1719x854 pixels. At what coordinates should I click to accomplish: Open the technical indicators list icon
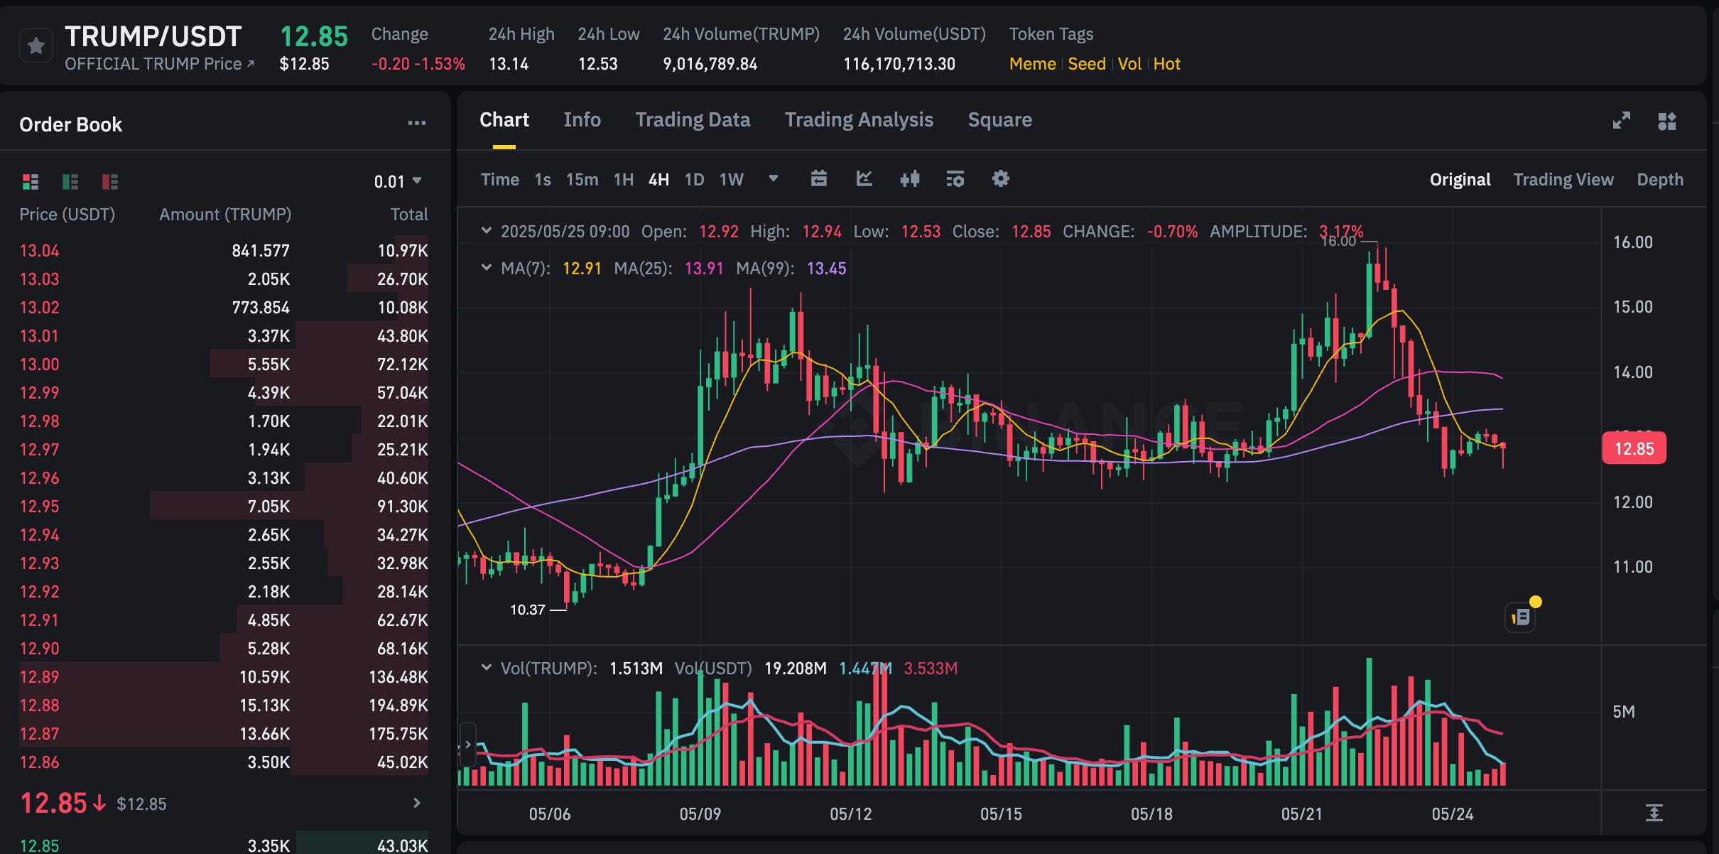pyautogui.click(x=955, y=179)
